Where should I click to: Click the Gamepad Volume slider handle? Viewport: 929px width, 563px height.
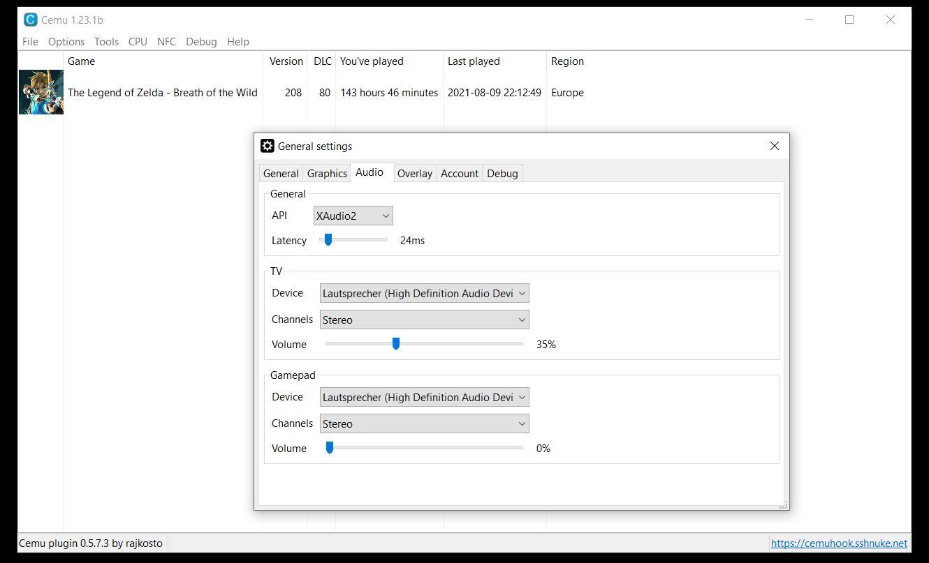pos(330,448)
